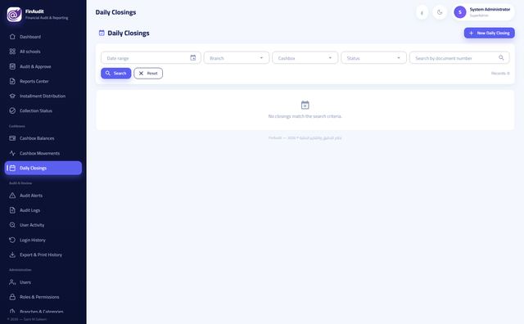The width and height of the screenshot is (524, 324).
Task: Click the Cashbox Movements activity icon
Action: click(12, 153)
